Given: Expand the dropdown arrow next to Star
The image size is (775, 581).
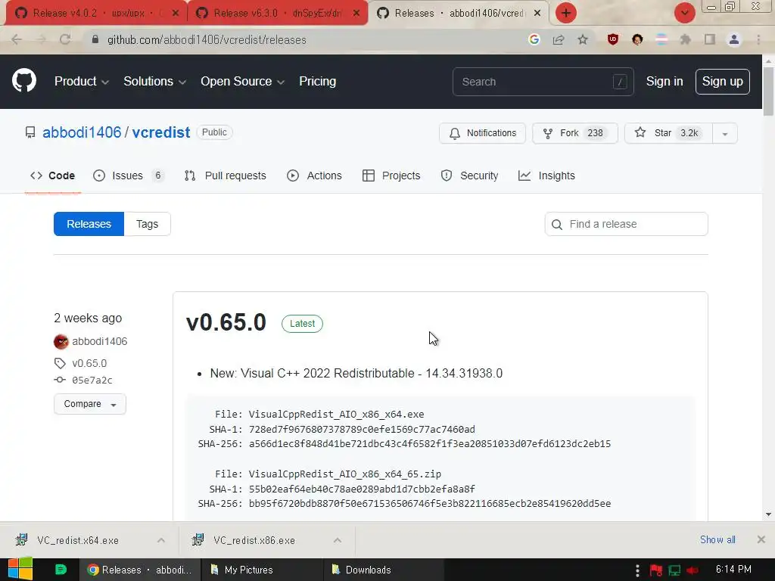Looking at the screenshot, I should click(725, 133).
